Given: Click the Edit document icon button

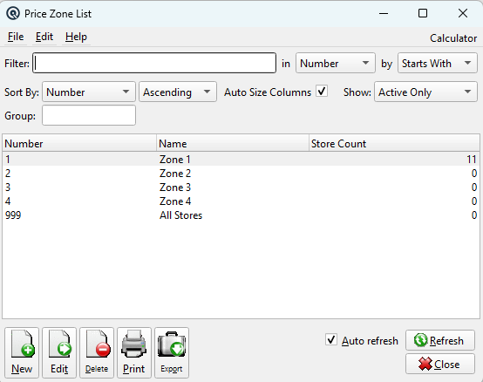Looking at the screenshot, I should click(x=59, y=352).
